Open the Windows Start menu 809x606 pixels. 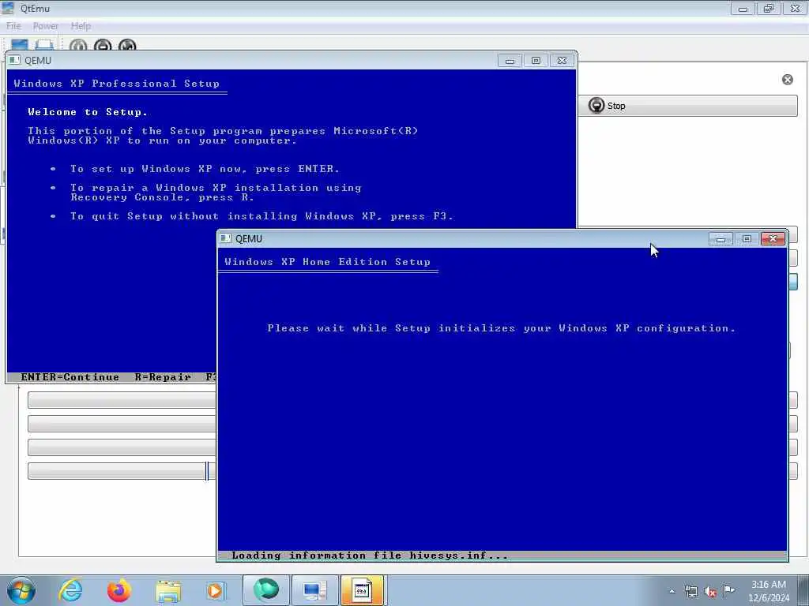pos(21,590)
